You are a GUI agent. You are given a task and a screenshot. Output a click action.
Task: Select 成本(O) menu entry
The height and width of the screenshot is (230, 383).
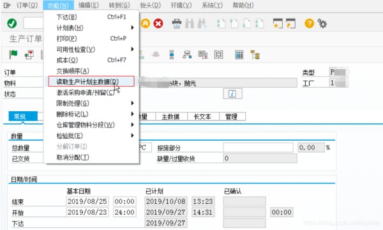click(x=91, y=60)
